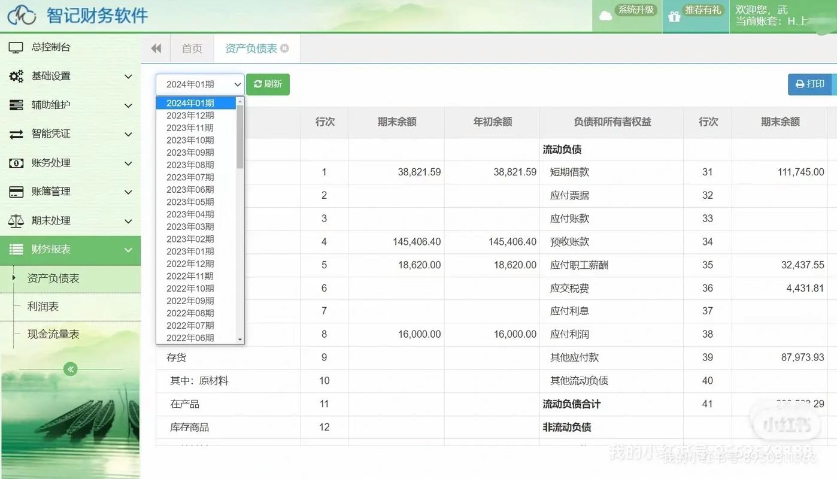Expand the 基础设置 menu chevron
The height and width of the screenshot is (479, 837).
[128, 77]
